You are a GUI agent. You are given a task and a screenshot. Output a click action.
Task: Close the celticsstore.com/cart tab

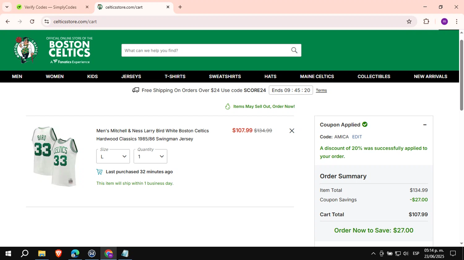click(x=168, y=7)
